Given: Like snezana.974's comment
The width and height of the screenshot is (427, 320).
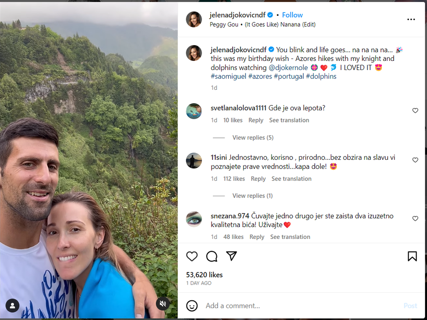Looking at the screenshot, I should [415, 219].
